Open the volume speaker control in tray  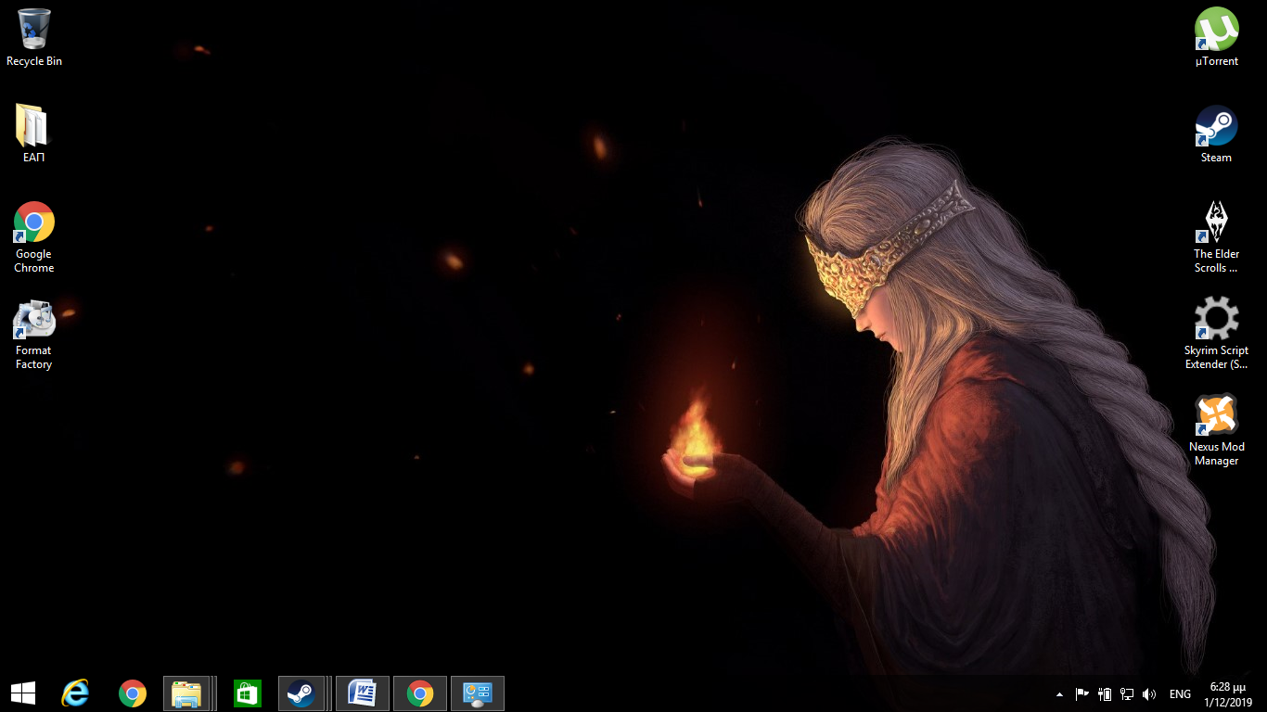coord(1149,694)
